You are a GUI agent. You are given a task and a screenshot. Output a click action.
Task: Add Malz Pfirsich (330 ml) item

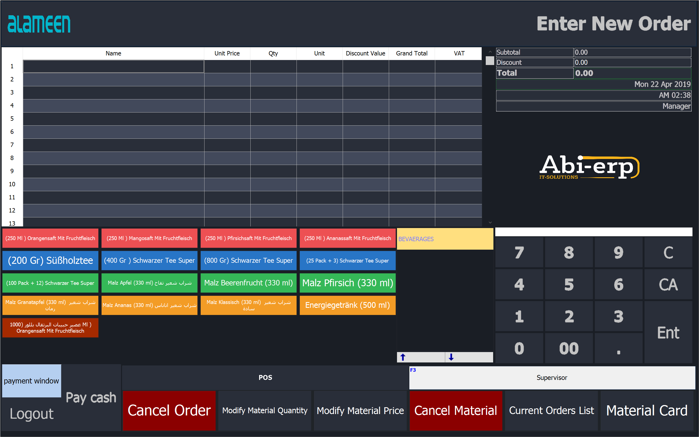click(x=348, y=283)
